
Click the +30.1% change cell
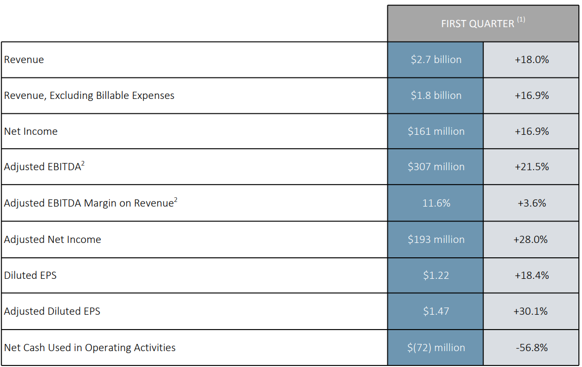[532, 311]
